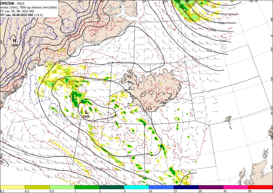The height and width of the screenshot is (193, 273).
Task: Click the yellow 0.1 precipitation legend swatch
Action: [x=12, y=187]
